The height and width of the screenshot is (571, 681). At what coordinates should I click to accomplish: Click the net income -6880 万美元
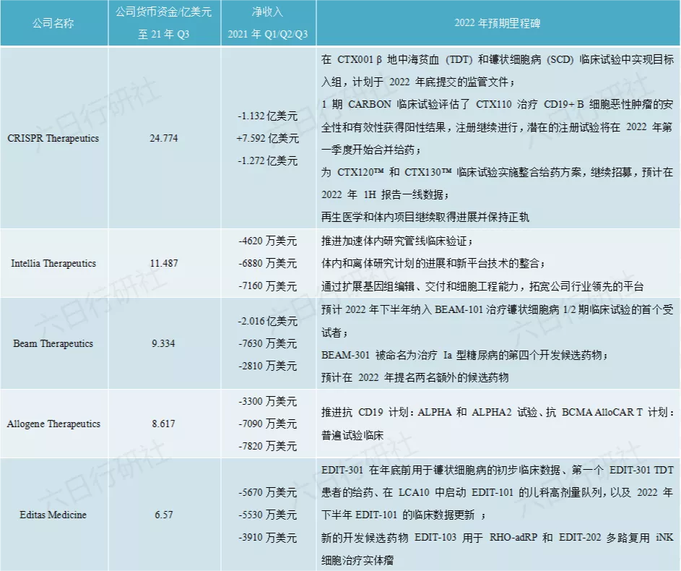(x=267, y=263)
